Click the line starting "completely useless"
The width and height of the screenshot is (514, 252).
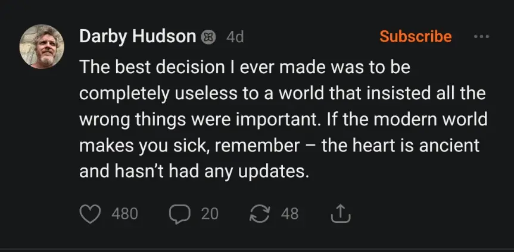click(282, 94)
